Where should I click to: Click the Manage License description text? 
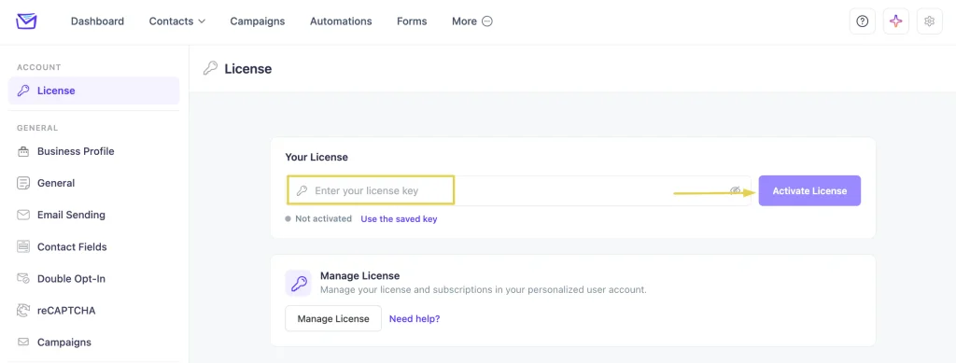(483, 290)
